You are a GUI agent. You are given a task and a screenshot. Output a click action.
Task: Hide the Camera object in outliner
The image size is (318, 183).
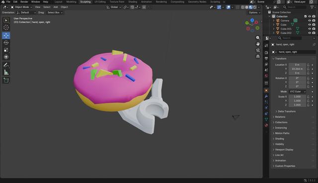pyautogui.click(x=310, y=20)
